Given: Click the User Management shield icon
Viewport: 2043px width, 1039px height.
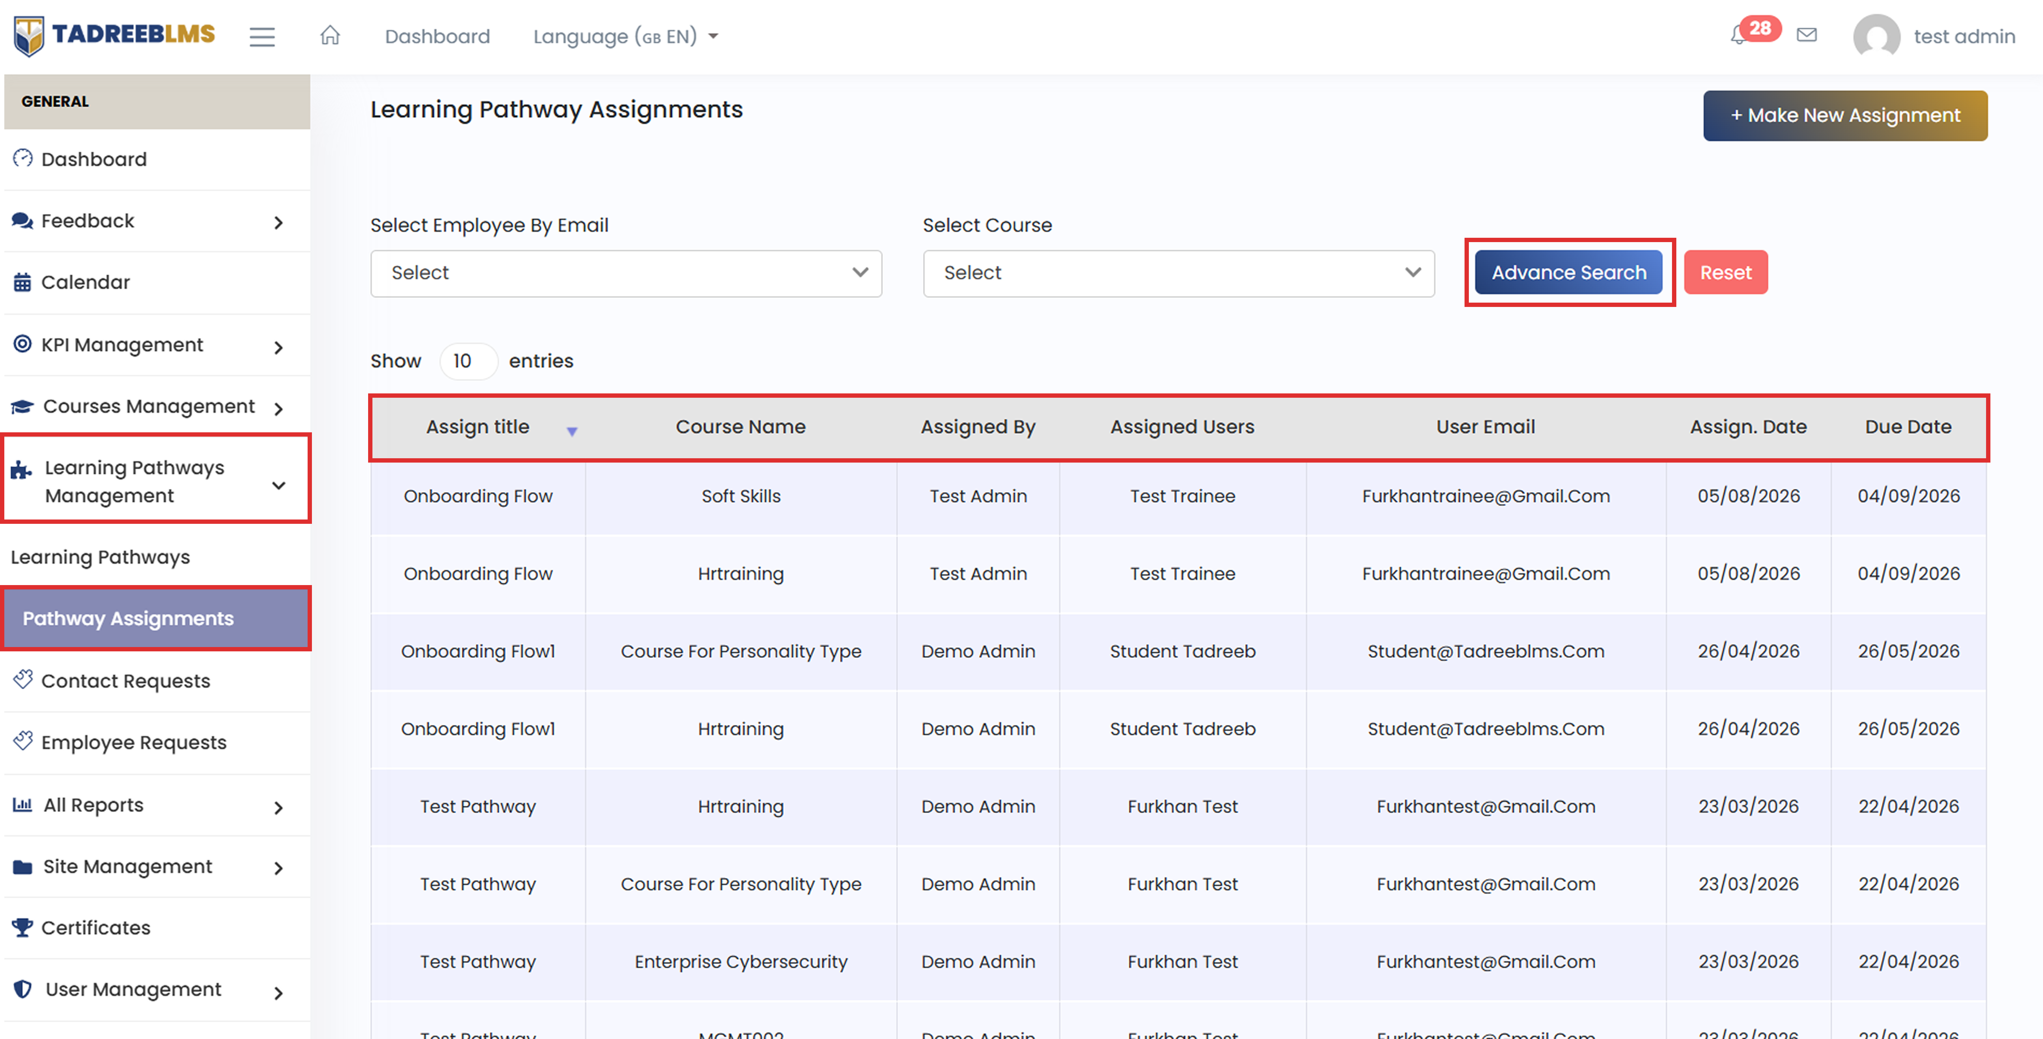Looking at the screenshot, I should tap(23, 989).
